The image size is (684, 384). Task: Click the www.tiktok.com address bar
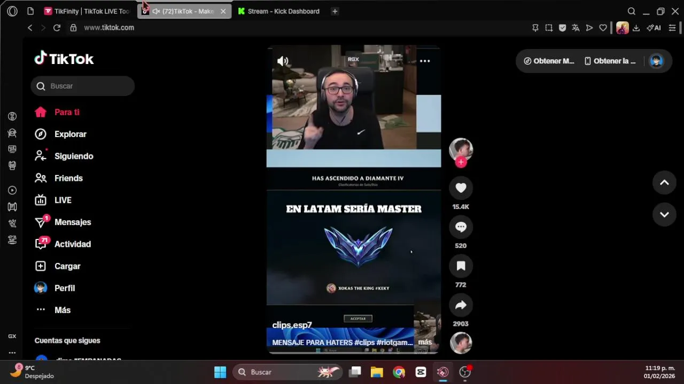[x=109, y=28]
